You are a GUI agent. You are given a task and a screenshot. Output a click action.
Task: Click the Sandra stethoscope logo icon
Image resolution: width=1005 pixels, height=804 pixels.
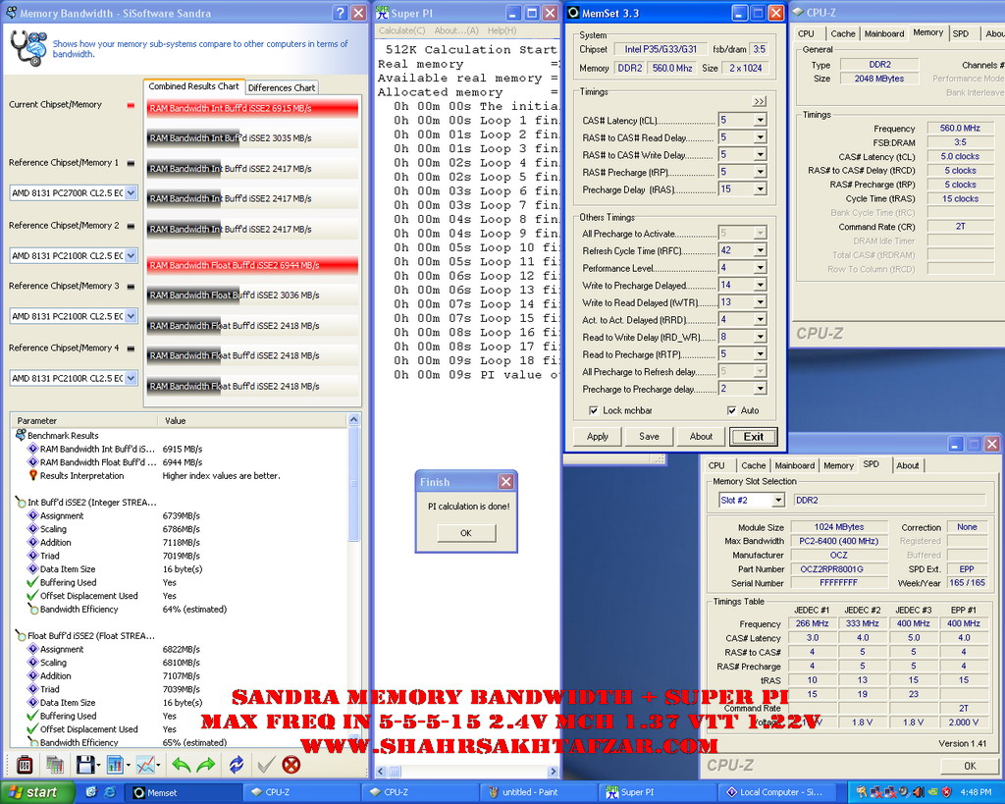point(28,48)
